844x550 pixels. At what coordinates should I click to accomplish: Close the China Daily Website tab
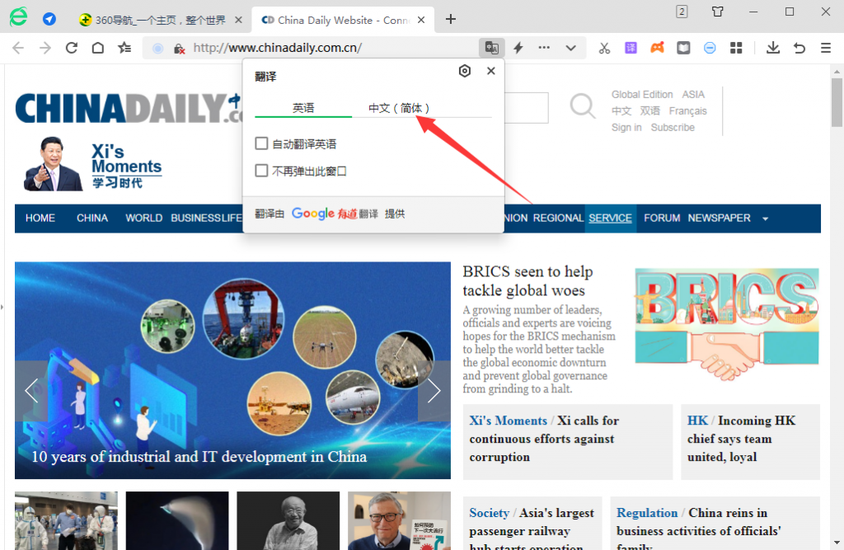coord(421,20)
